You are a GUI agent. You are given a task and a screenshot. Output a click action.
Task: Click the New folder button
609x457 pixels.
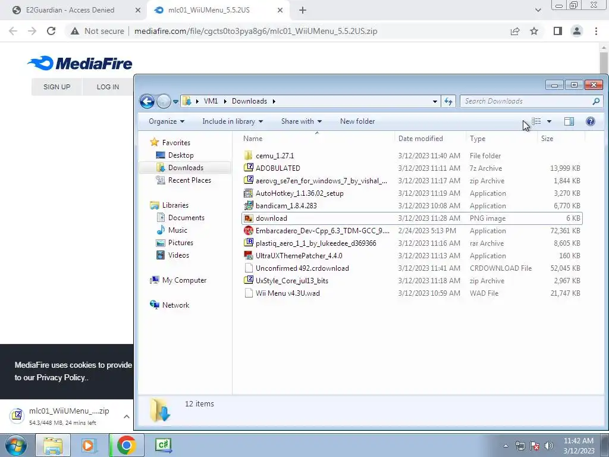coord(357,121)
